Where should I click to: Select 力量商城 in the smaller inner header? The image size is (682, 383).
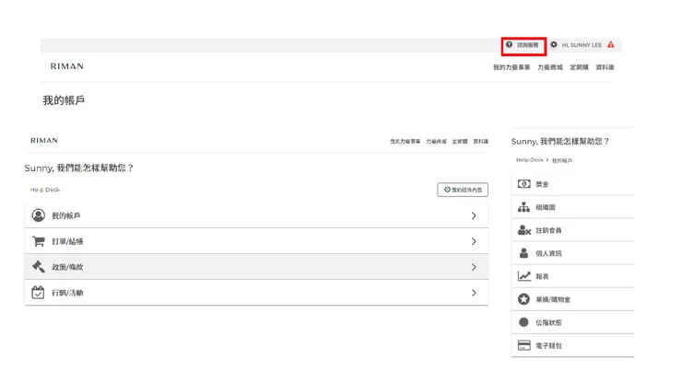point(436,141)
